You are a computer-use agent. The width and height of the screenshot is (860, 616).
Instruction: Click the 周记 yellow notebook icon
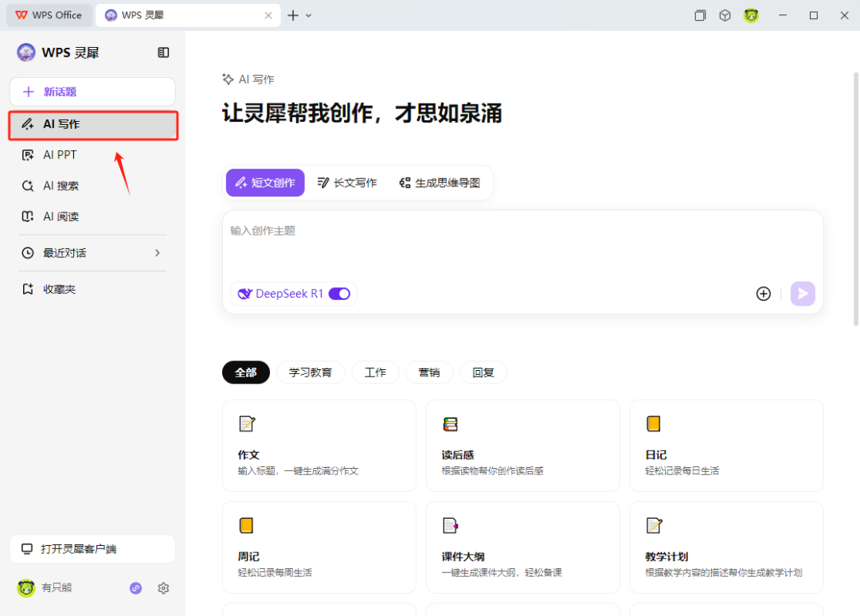(246, 525)
